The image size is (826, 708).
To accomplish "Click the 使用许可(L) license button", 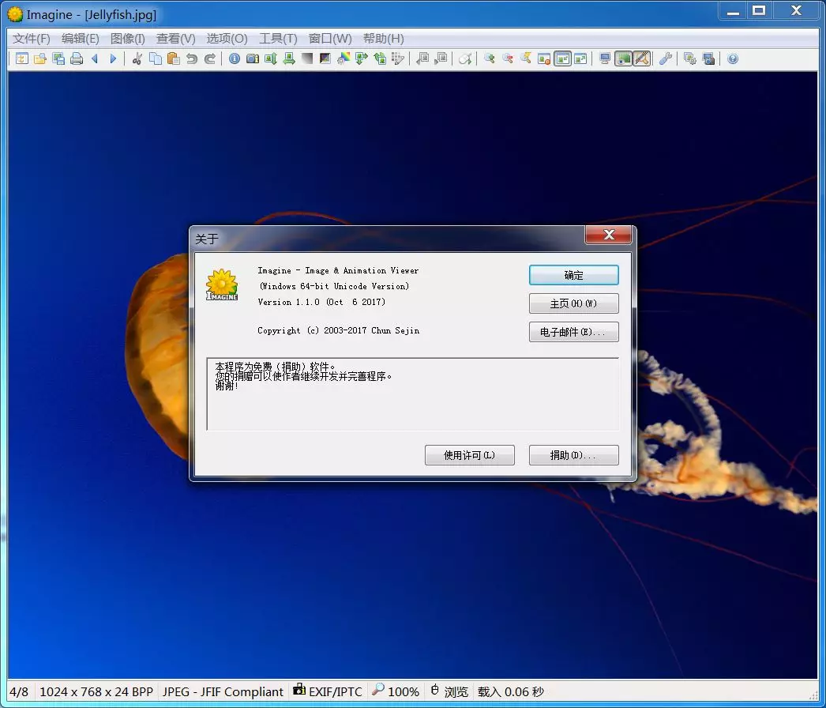I will click(x=469, y=455).
